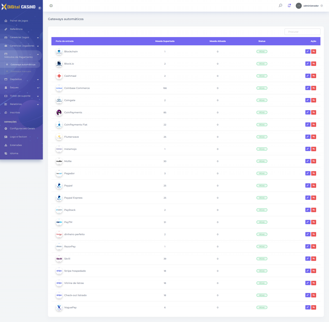Click the Moeda Suportada column header

point(165,41)
